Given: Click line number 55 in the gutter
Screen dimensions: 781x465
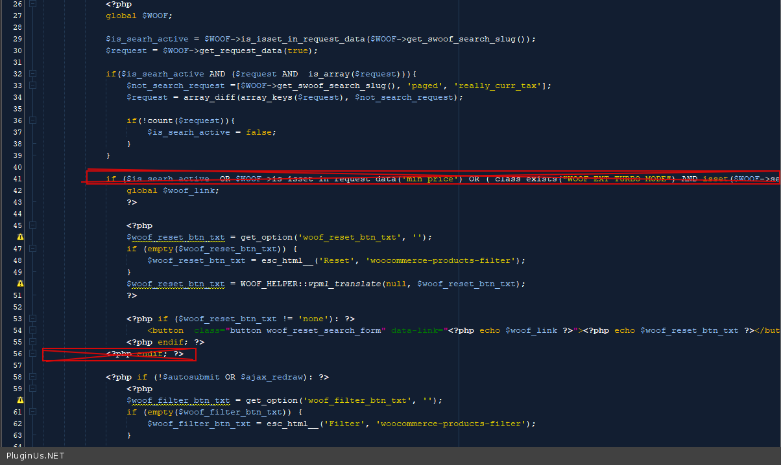Looking at the screenshot, I should pos(18,342).
